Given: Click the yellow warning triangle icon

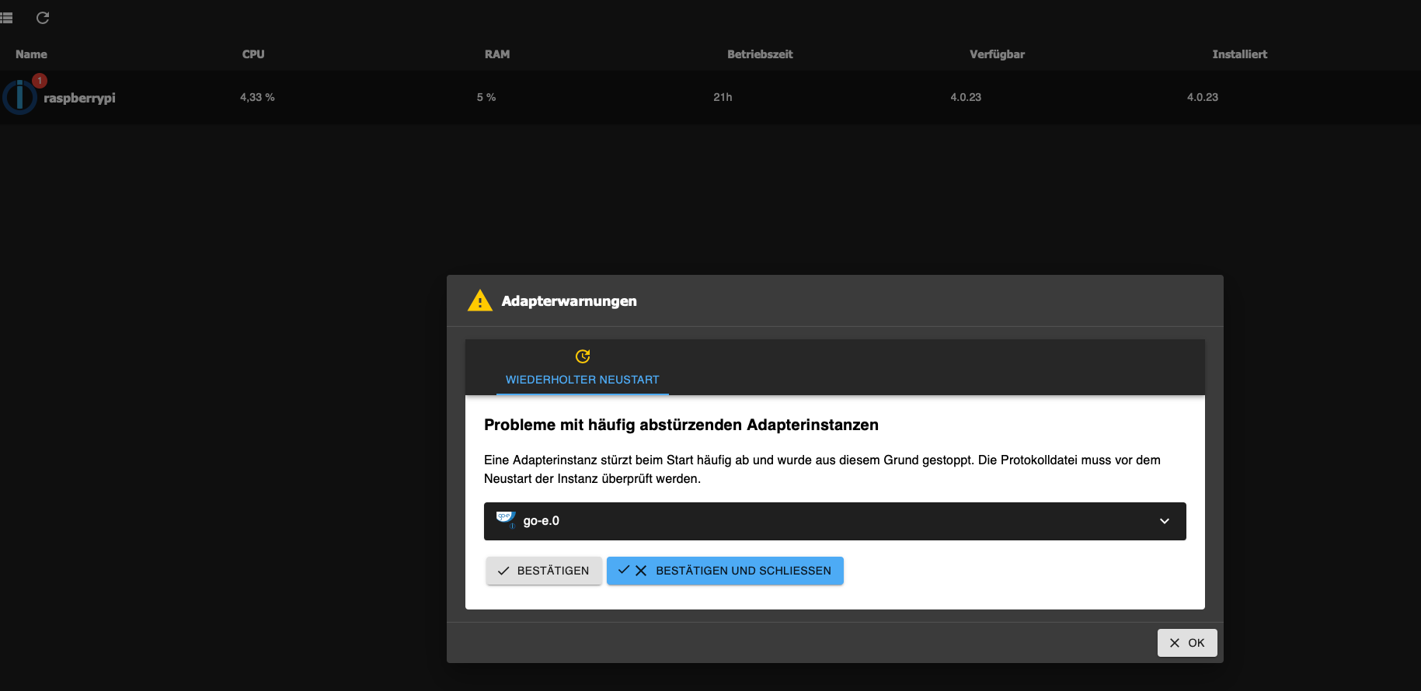Looking at the screenshot, I should (x=480, y=300).
